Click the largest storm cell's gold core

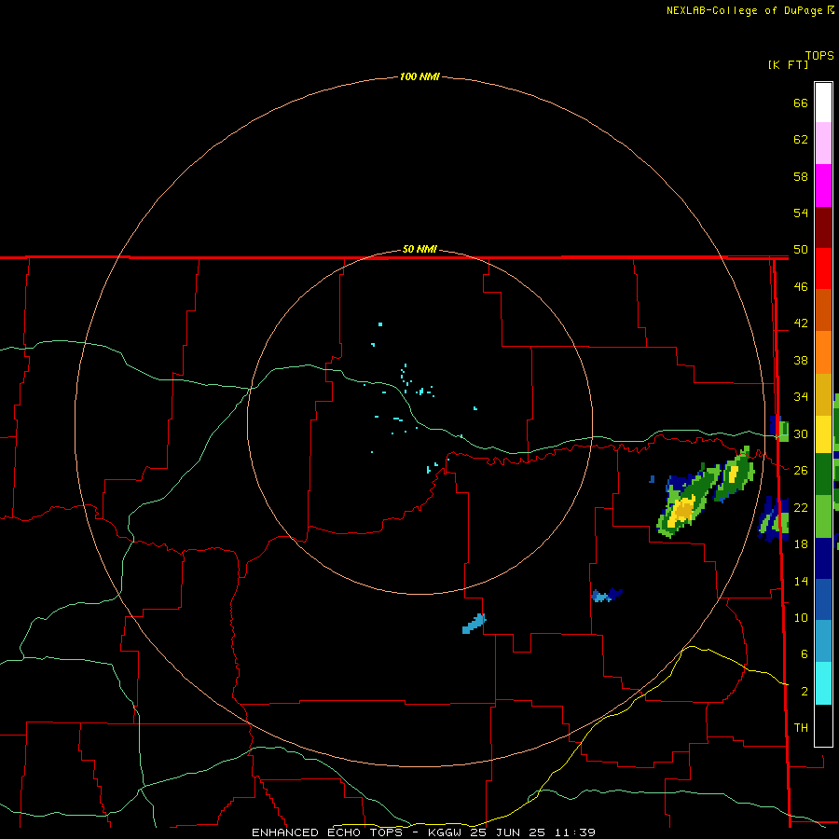click(x=684, y=511)
